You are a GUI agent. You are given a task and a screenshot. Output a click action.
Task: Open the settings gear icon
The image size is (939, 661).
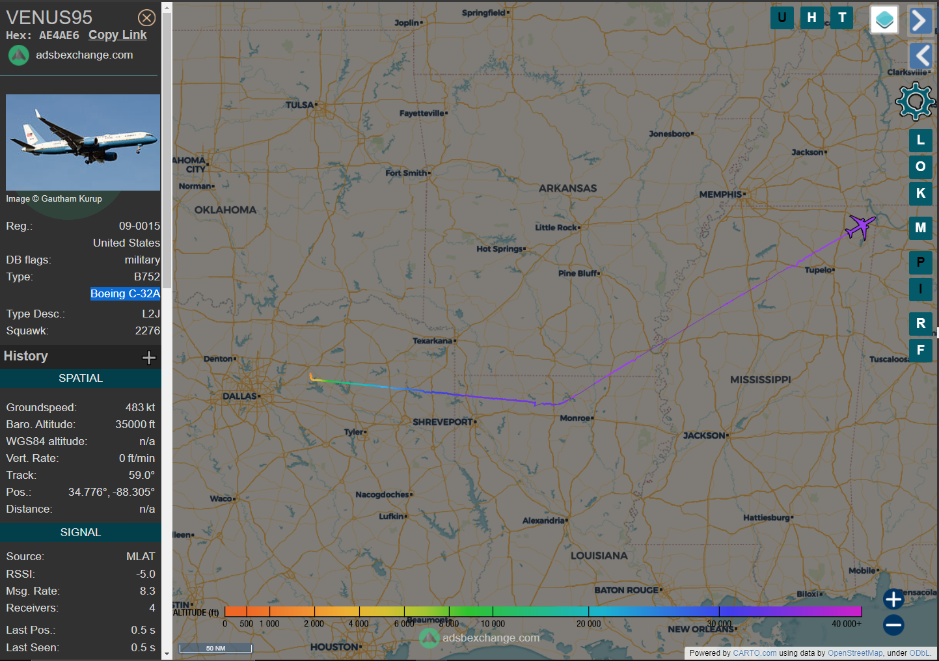tap(916, 101)
